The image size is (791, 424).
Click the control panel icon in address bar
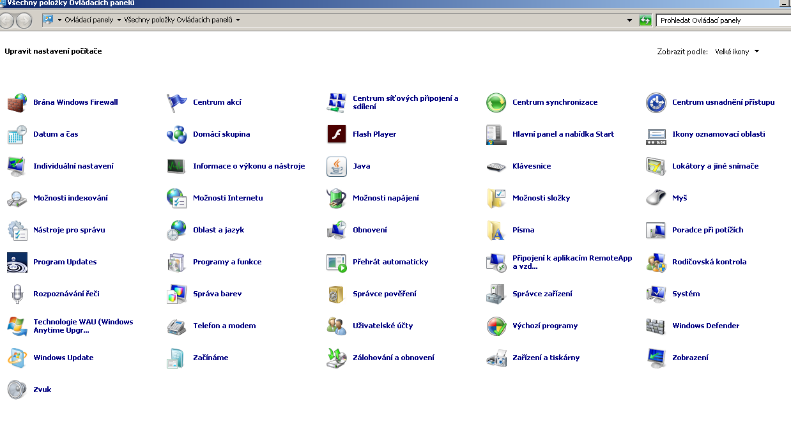(x=48, y=20)
